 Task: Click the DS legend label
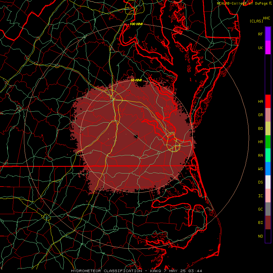click(x=260, y=182)
